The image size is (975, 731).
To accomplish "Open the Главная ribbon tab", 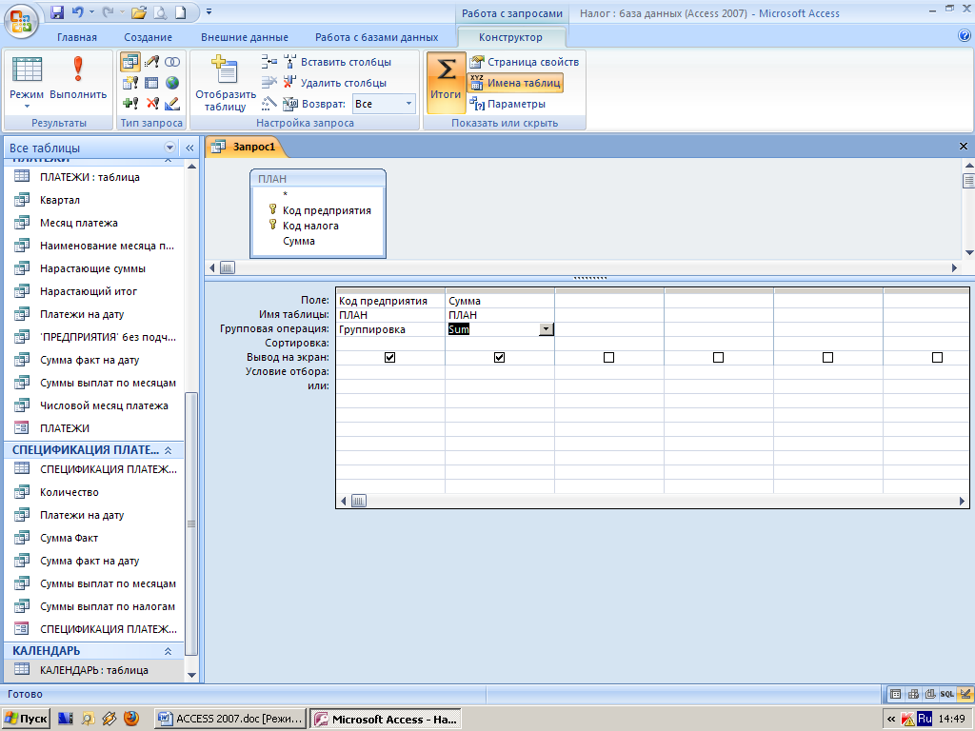I will pyautogui.click(x=77, y=37).
